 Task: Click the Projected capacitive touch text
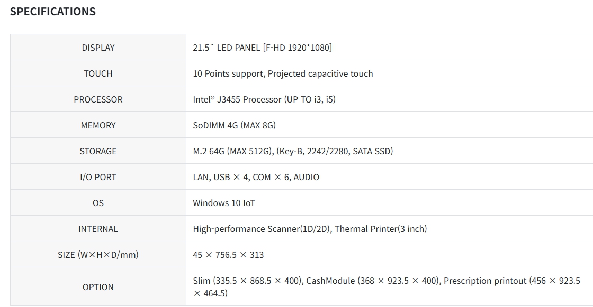click(x=320, y=73)
